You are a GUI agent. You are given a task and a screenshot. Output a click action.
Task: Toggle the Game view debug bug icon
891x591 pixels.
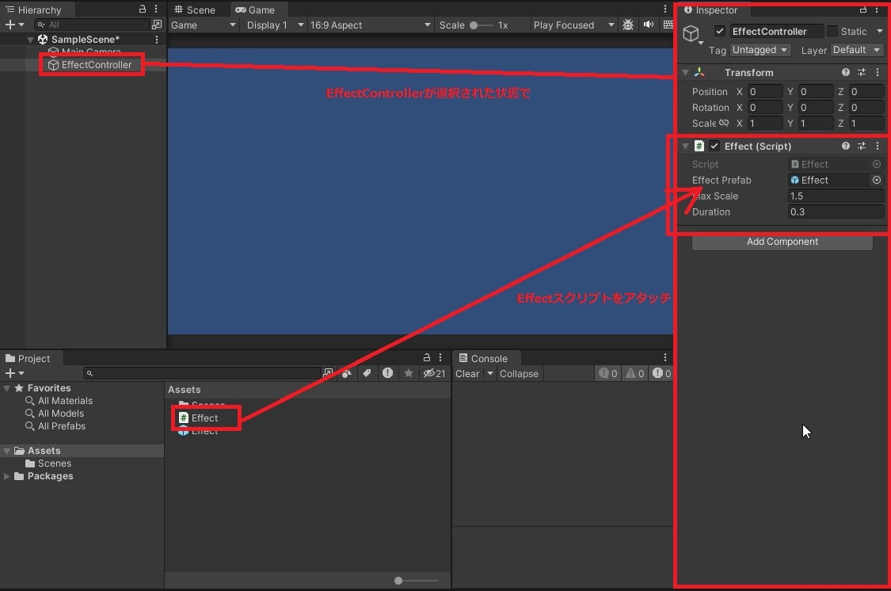[628, 25]
